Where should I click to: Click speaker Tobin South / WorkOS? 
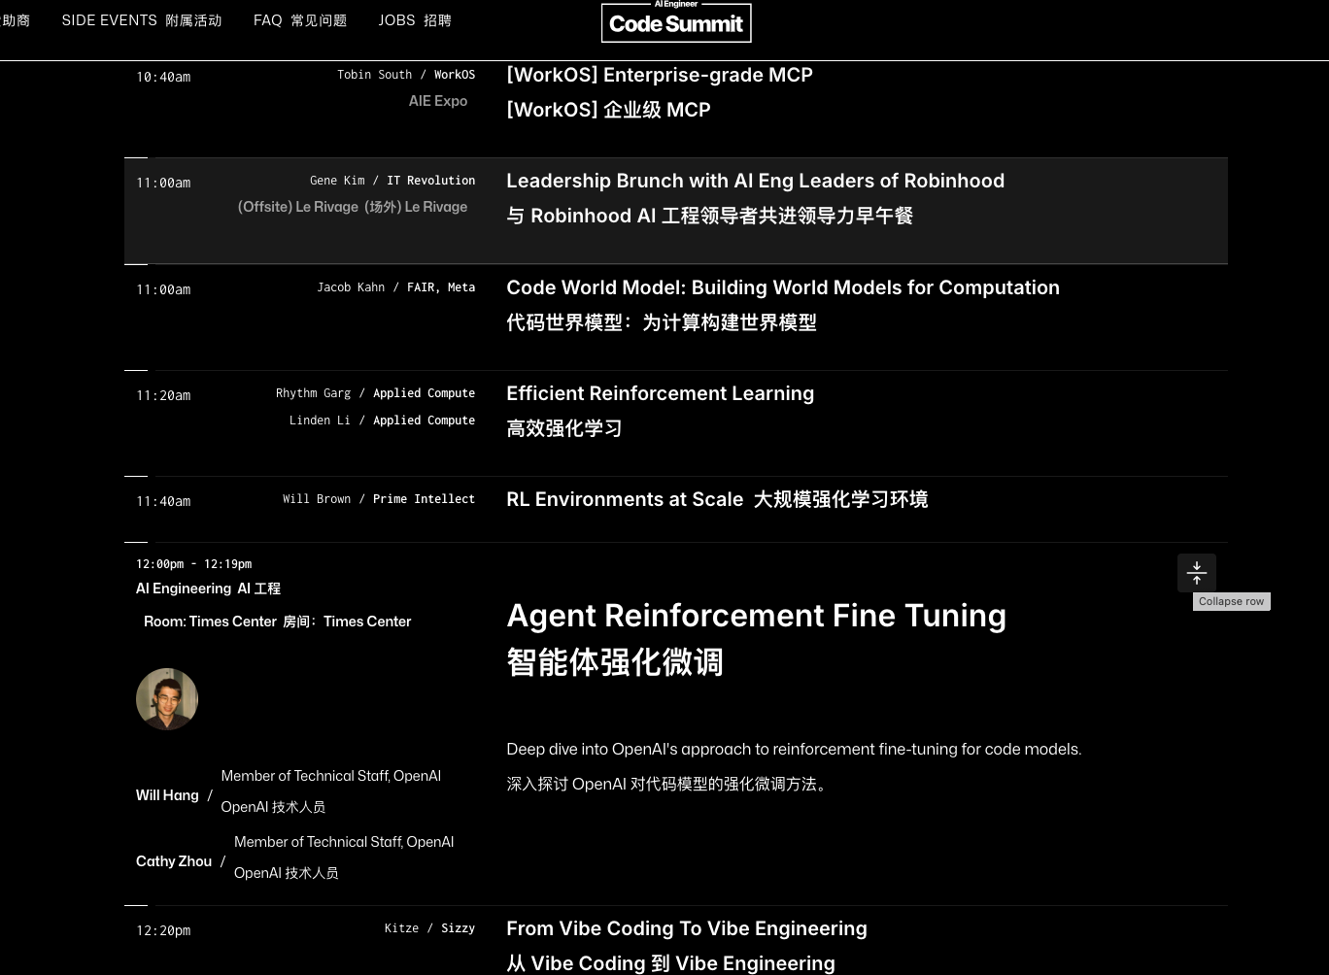coord(406,75)
